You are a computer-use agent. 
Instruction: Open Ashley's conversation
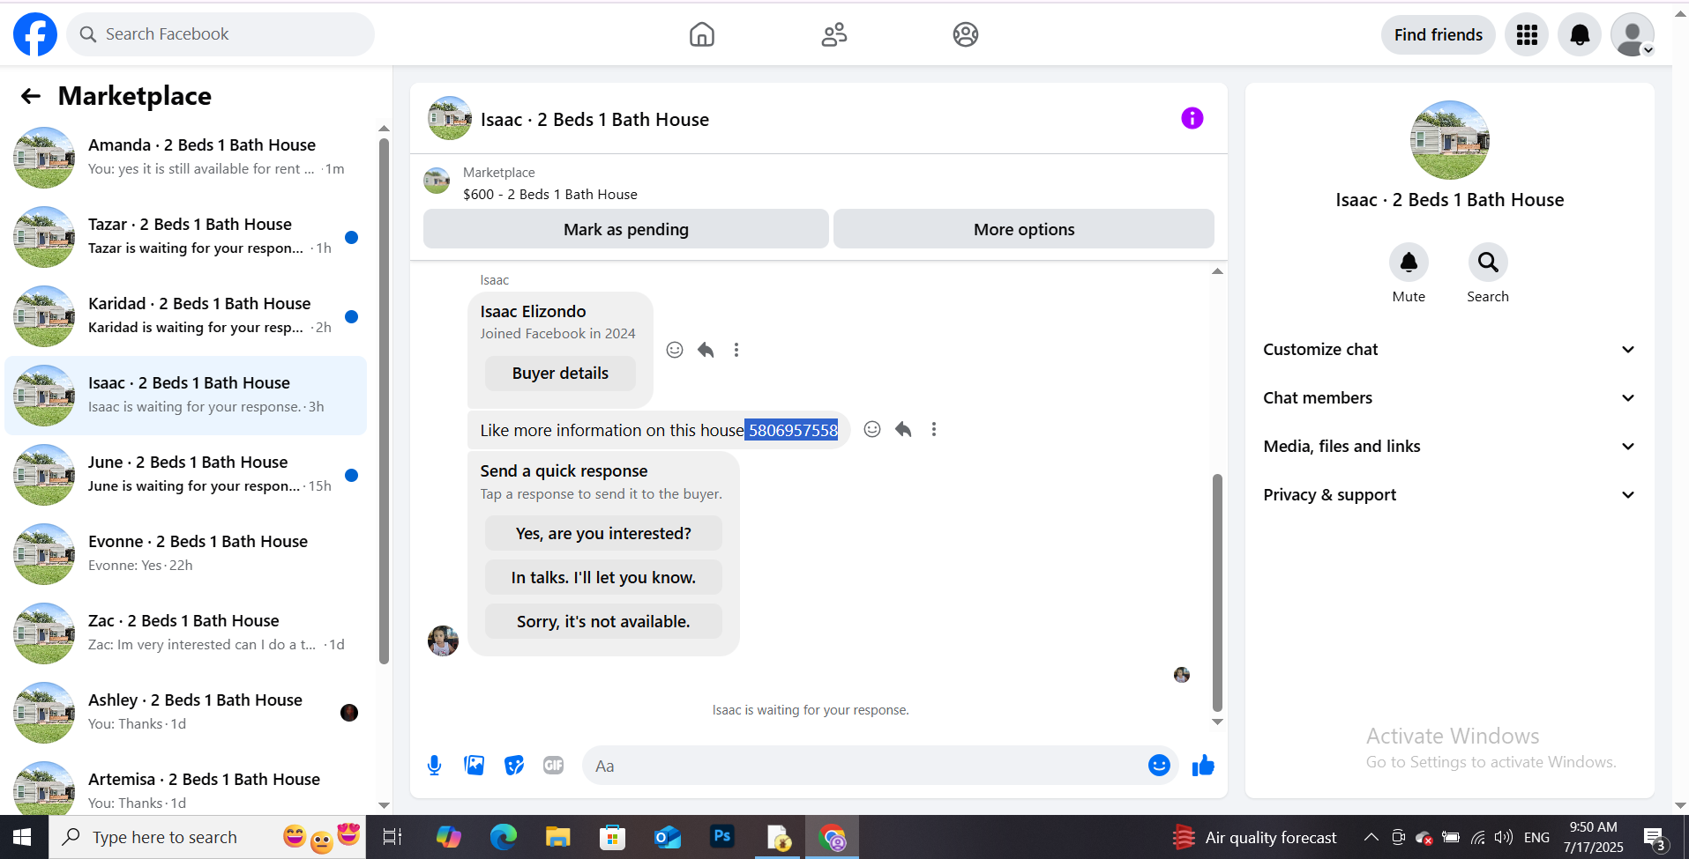[x=186, y=713]
